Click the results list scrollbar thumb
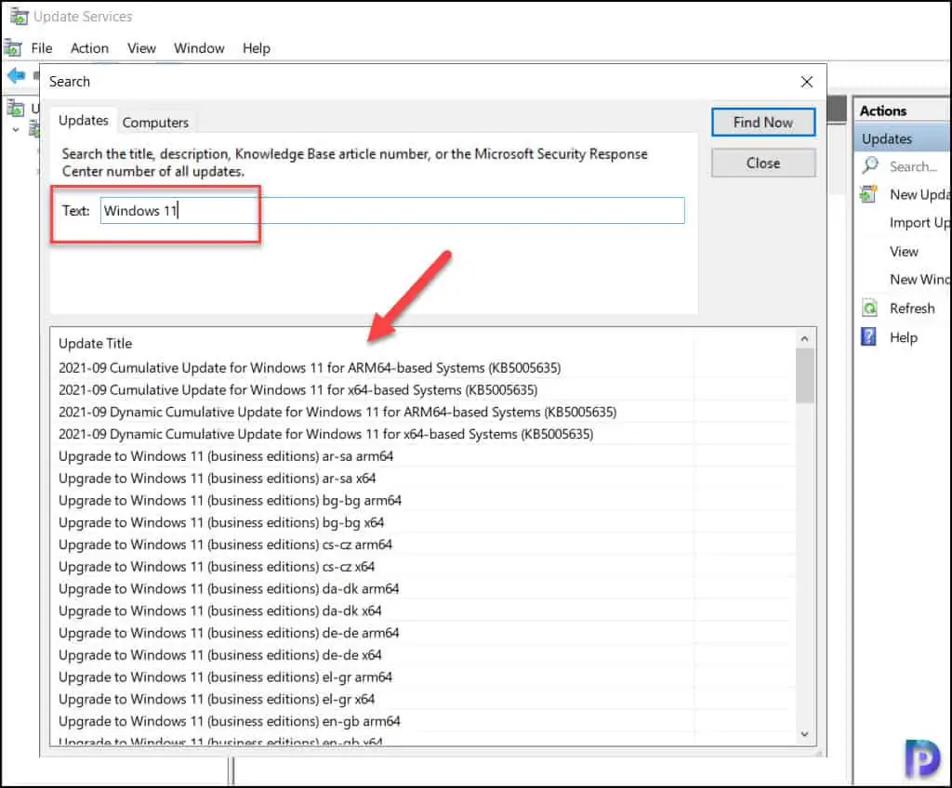 (804, 376)
